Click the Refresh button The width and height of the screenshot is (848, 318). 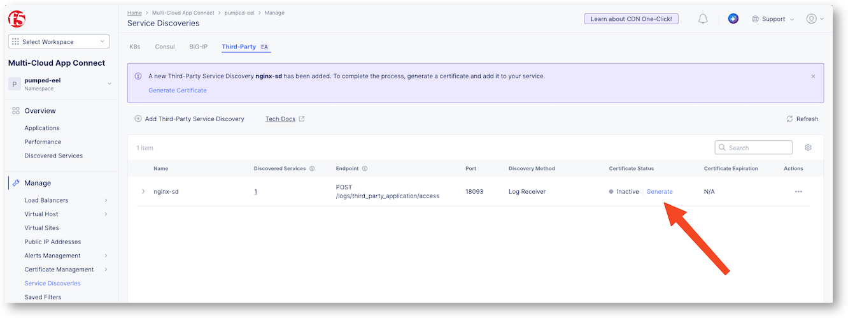tap(802, 119)
